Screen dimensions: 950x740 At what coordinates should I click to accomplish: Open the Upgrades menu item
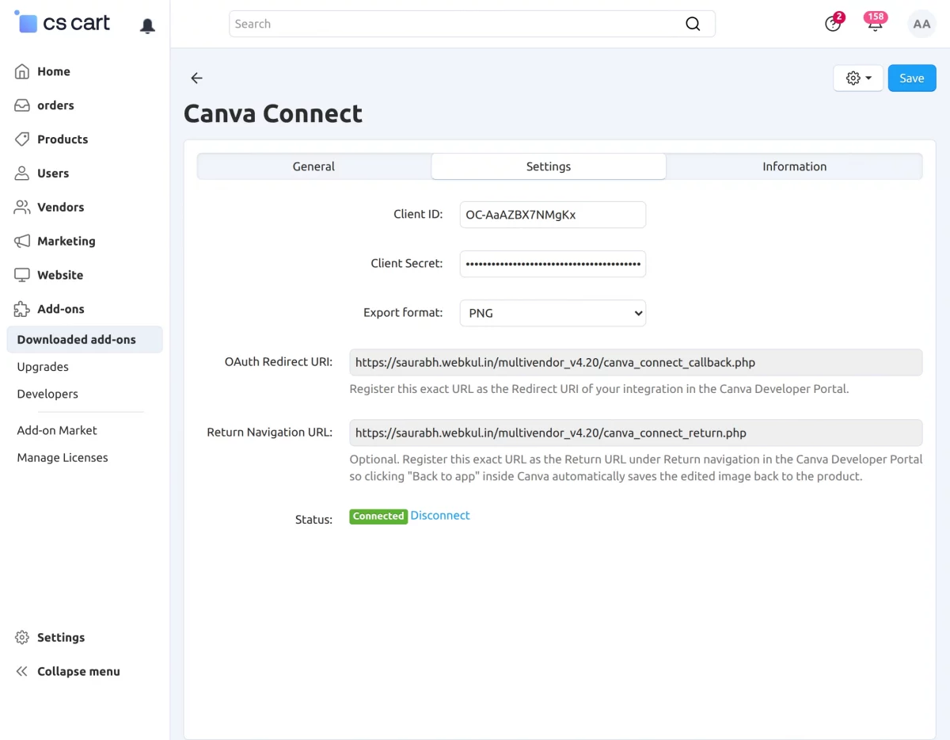click(x=43, y=367)
